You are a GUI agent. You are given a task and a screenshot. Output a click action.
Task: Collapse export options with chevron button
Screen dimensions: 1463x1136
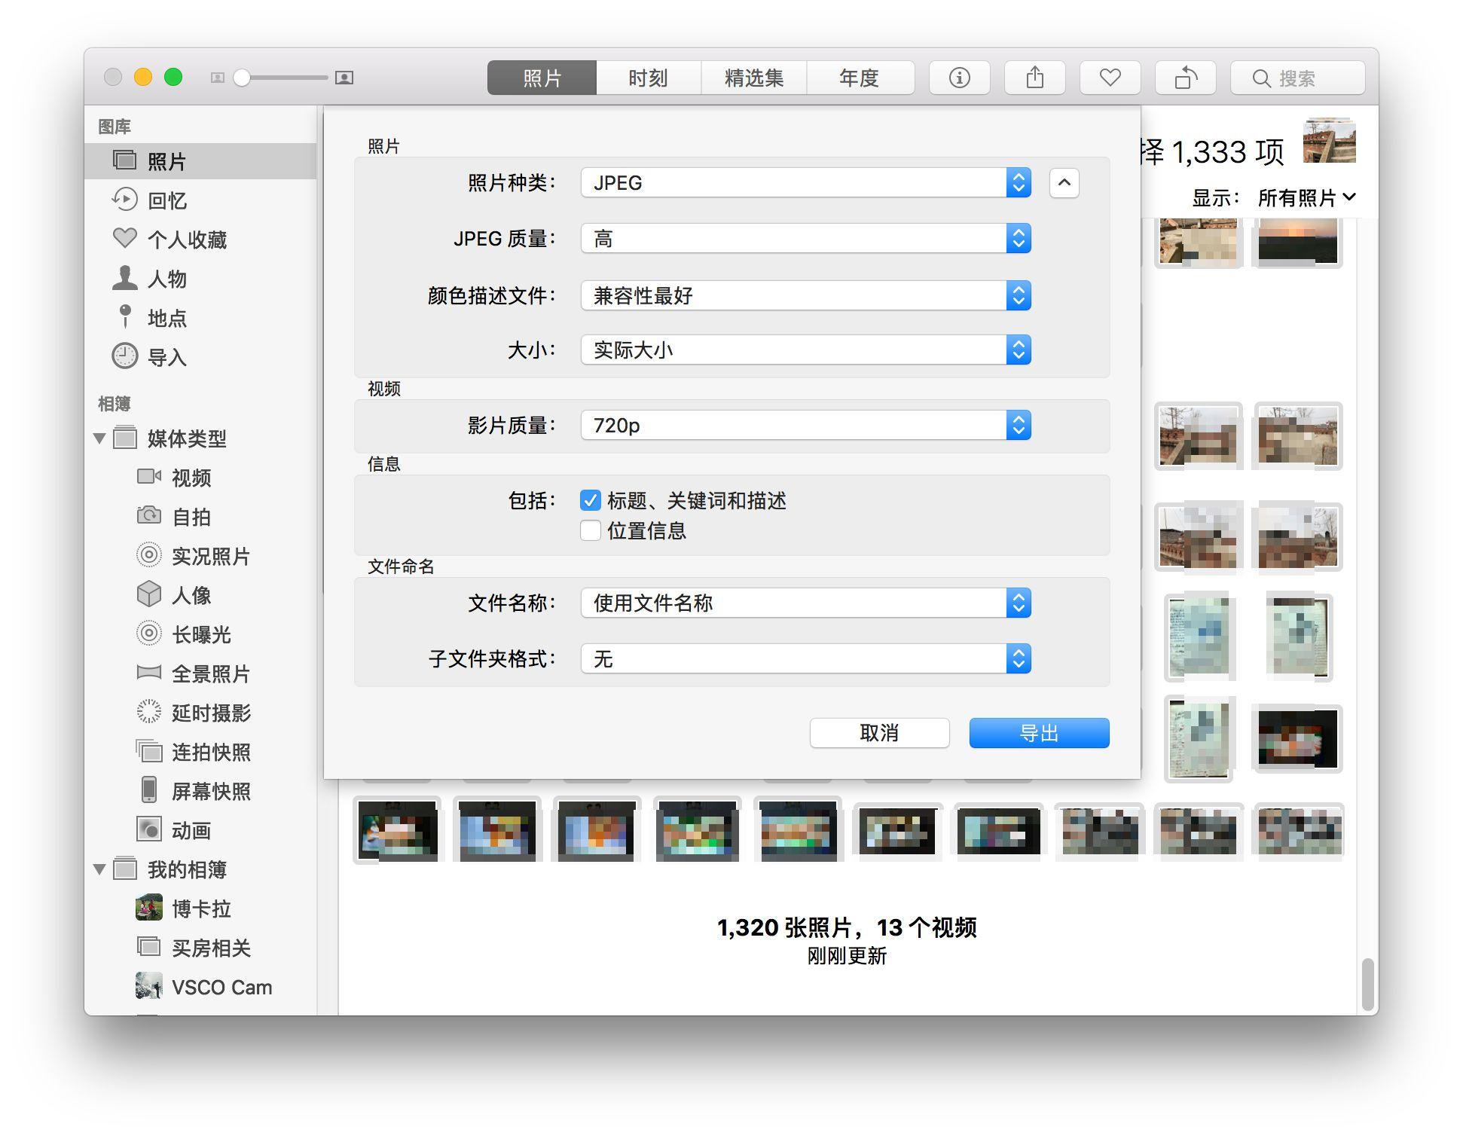(x=1064, y=183)
